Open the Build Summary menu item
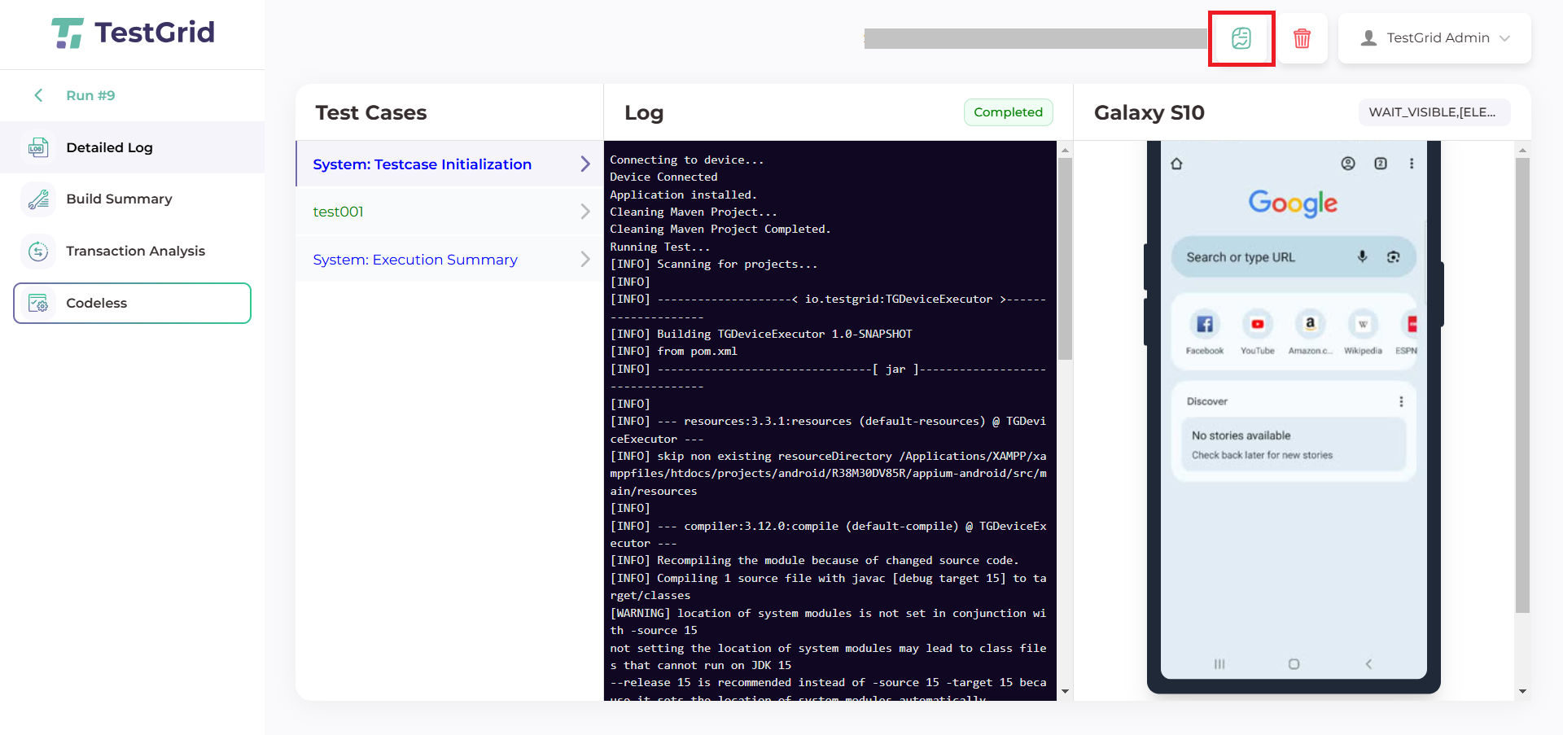Screen dimensions: 1563x735 tap(132, 199)
